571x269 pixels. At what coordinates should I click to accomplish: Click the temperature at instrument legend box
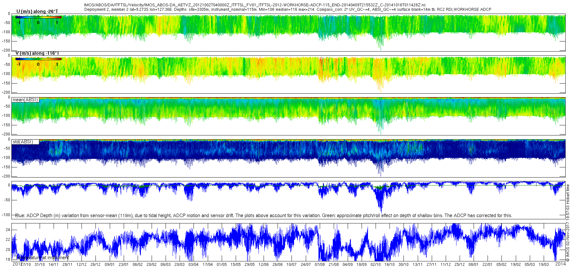(x=41, y=258)
